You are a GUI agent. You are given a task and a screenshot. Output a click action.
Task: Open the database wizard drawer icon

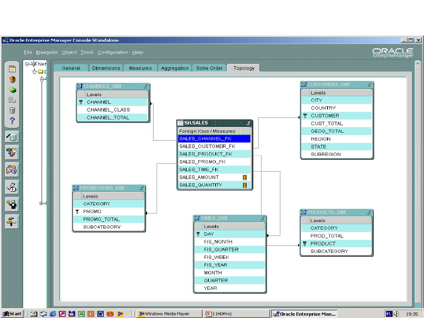[12, 137]
